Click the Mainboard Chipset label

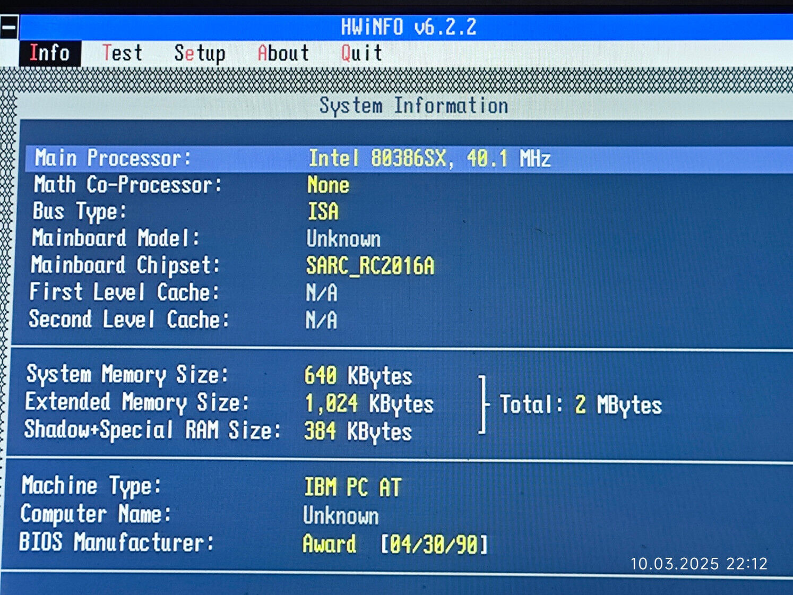point(125,265)
